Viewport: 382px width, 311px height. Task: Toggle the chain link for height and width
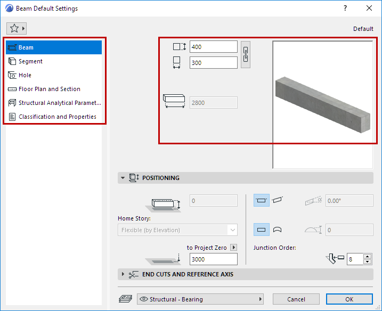246,54
